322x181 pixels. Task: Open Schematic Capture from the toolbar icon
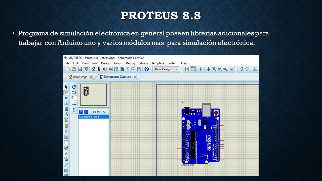[99, 69]
